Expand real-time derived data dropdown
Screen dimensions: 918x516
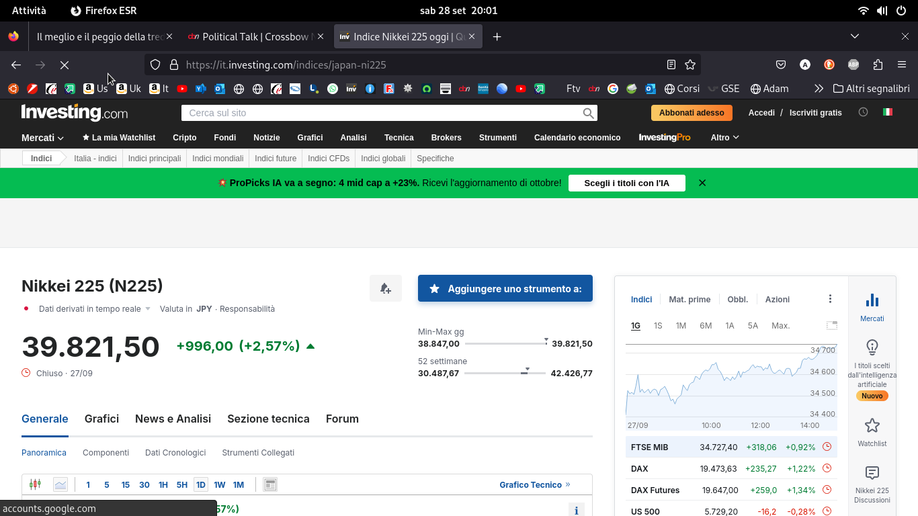(x=148, y=309)
